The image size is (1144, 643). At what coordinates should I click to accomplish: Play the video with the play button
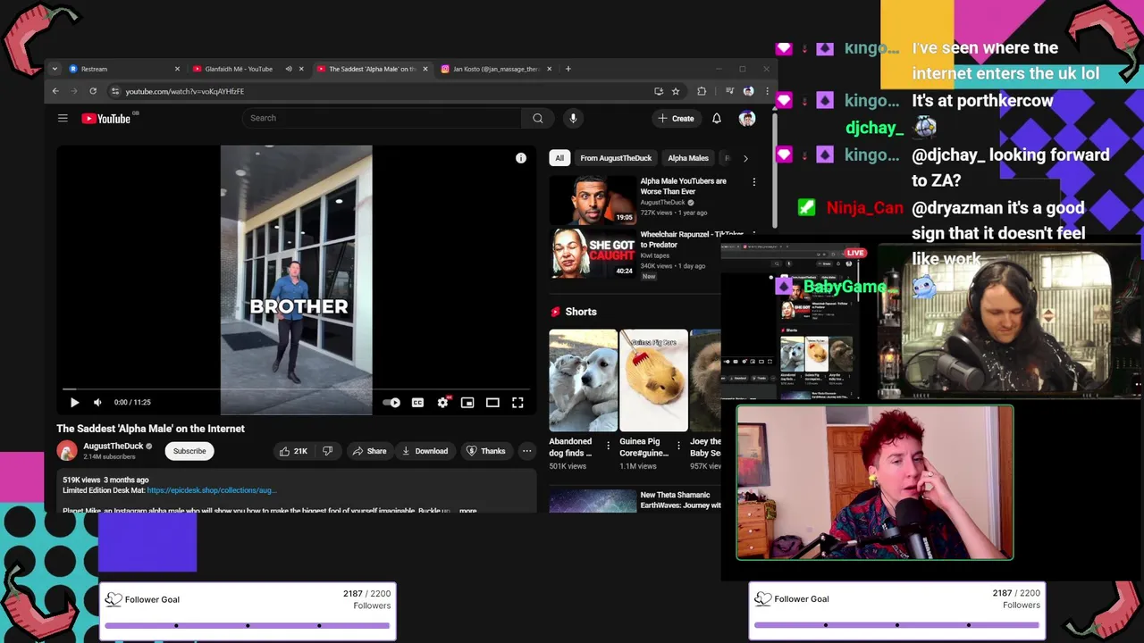(x=74, y=403)
